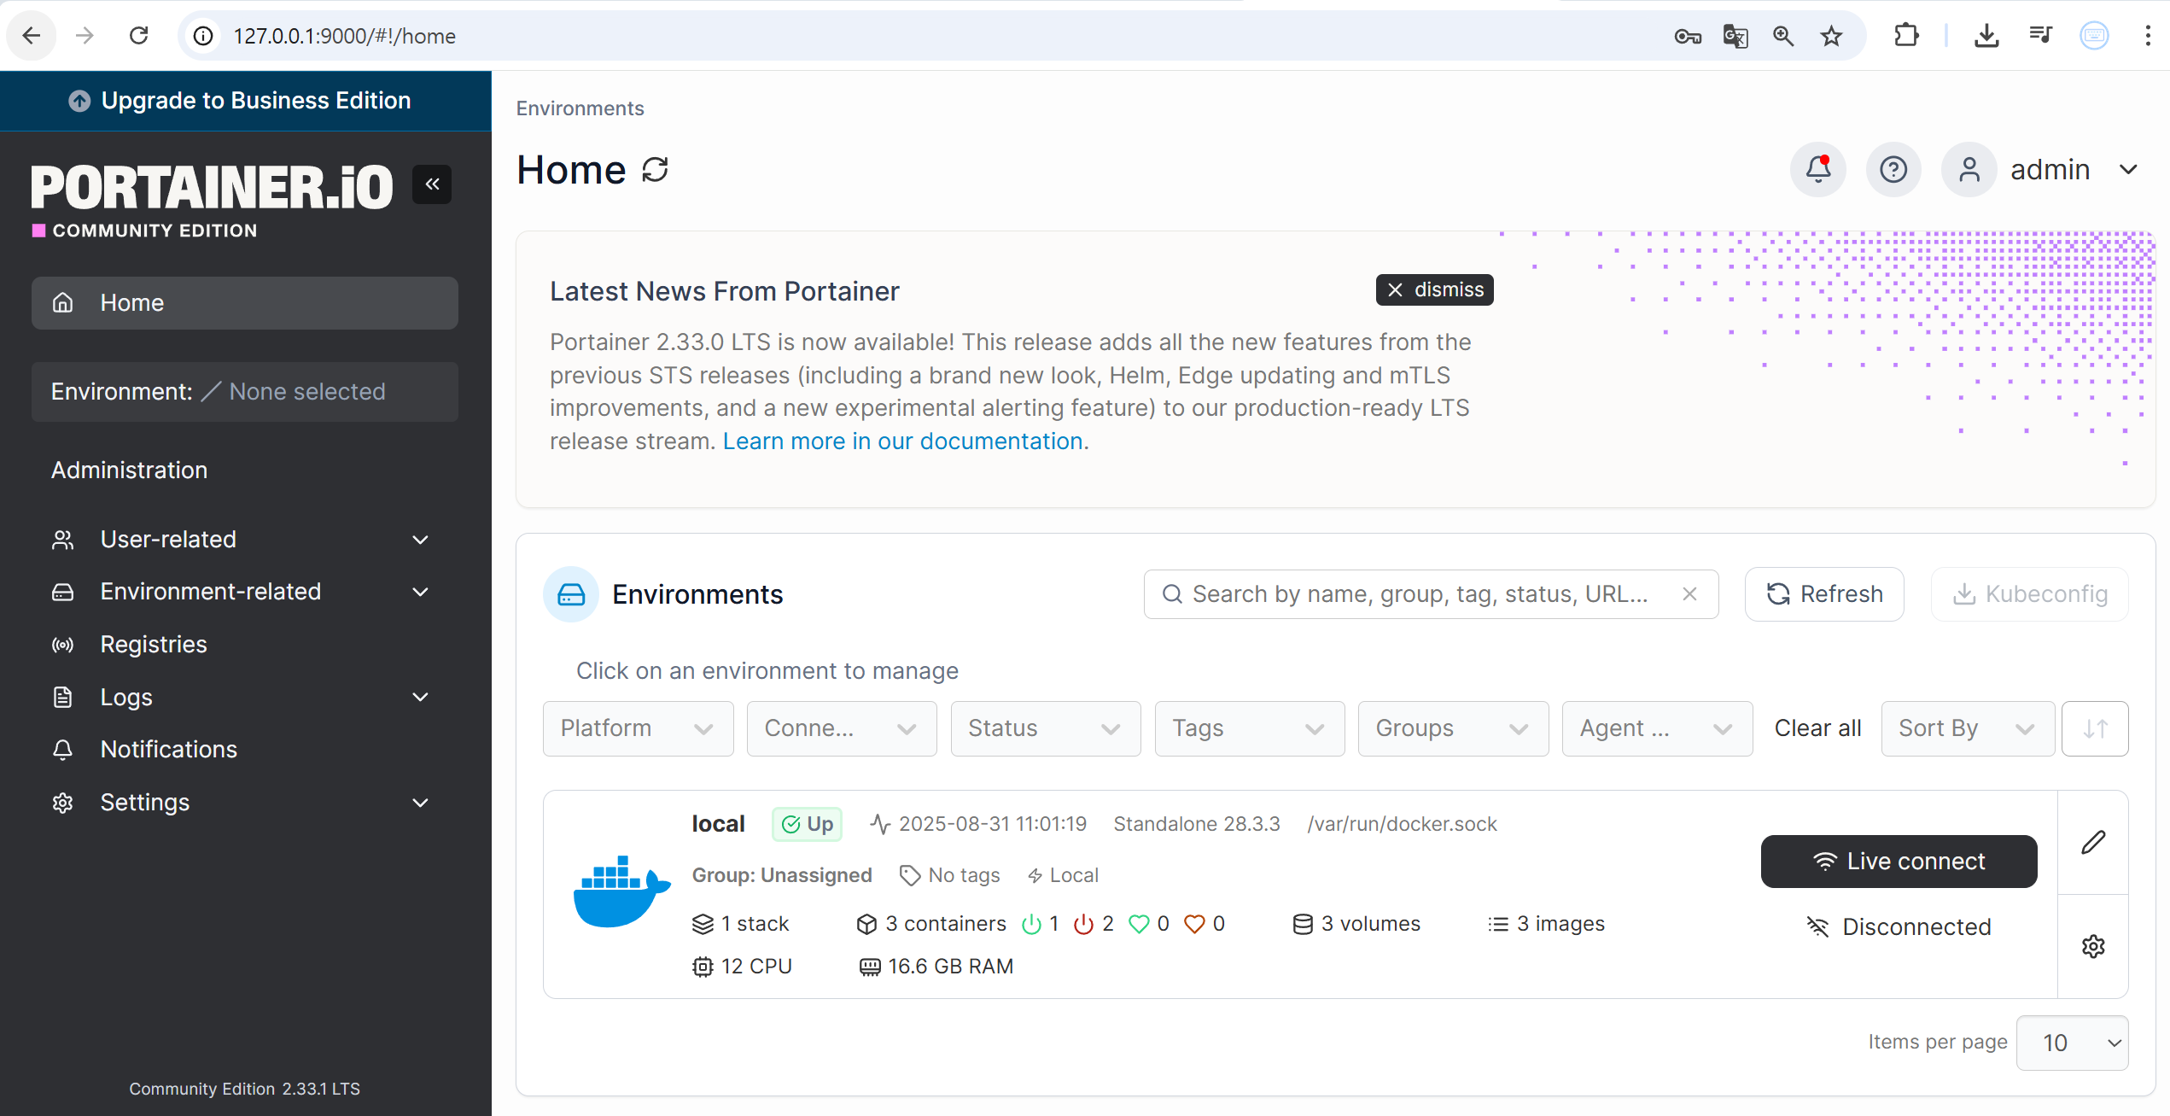Click the notifications bell icon
This screenshot has width=2170, height=1116.
click(x=1817, y=170)
